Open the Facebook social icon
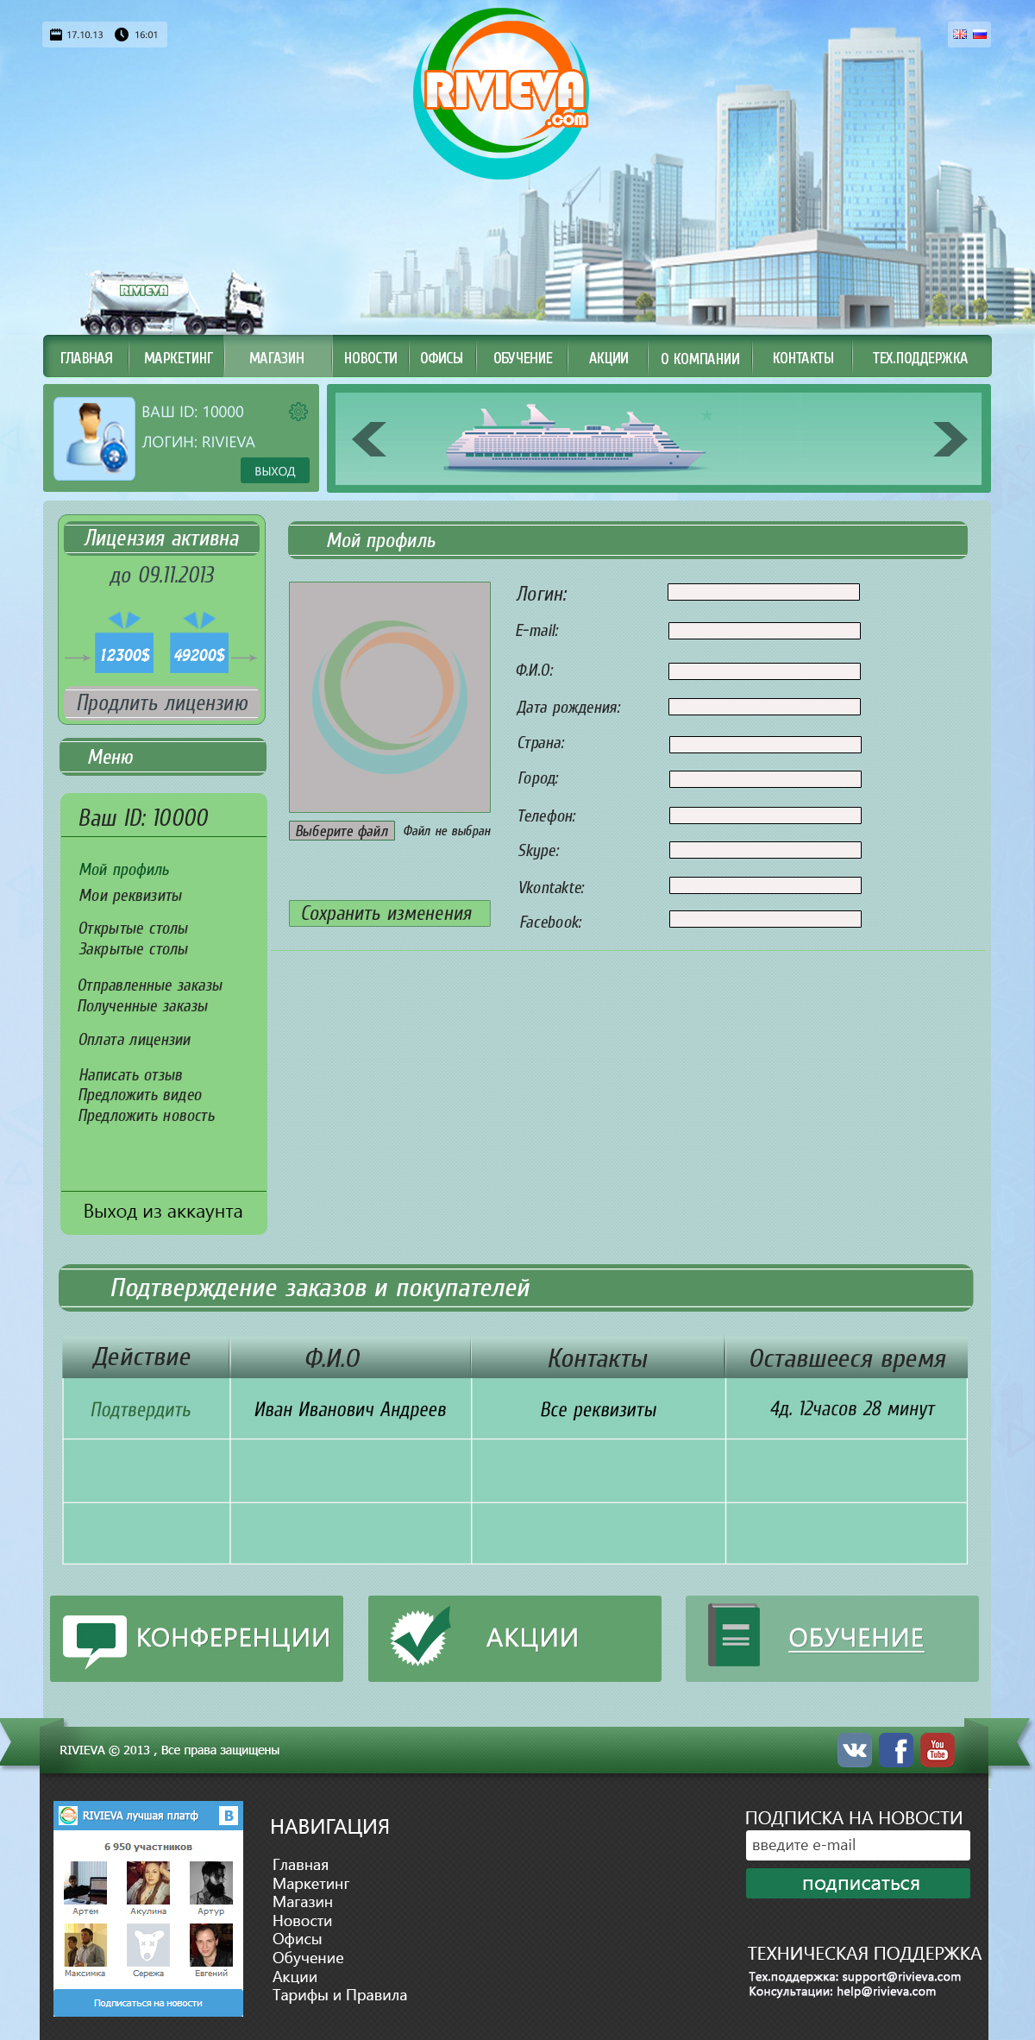1035x2040 pixels. coord(896,1749)
